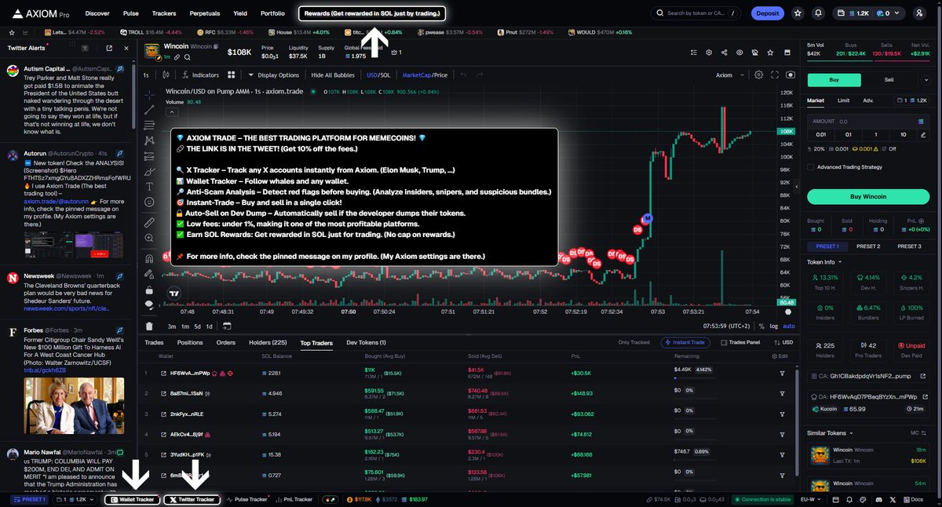This screenshot has height=507, width=942.
Task: Select the Limit order tab
Action: pyautogui.click(x=843, y=100)
